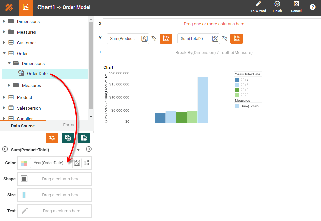Switch to the Format tab
Screen dimensions: 321x221
click(x=69, y=125)
